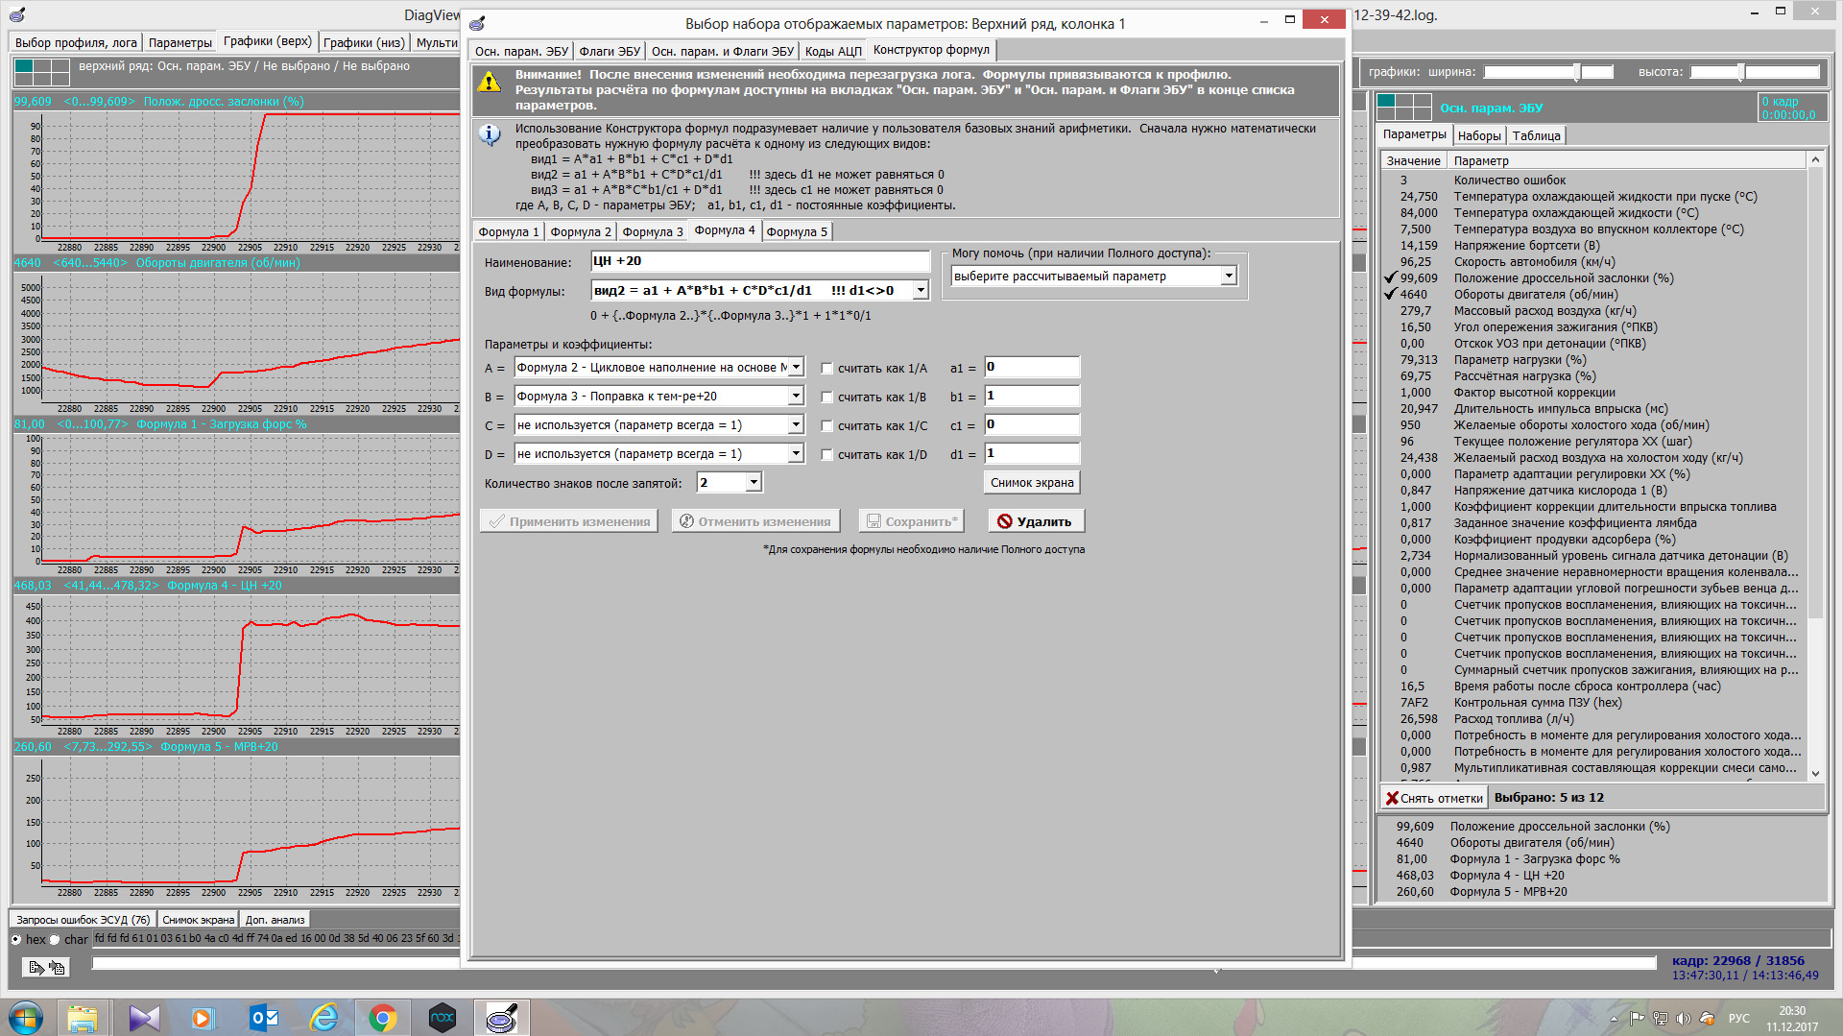Image resolution: width=1843 pixels, height=1036 pixels.
Task: Open 'Графики (низ)' tab in main window
Action: (364, 42)
